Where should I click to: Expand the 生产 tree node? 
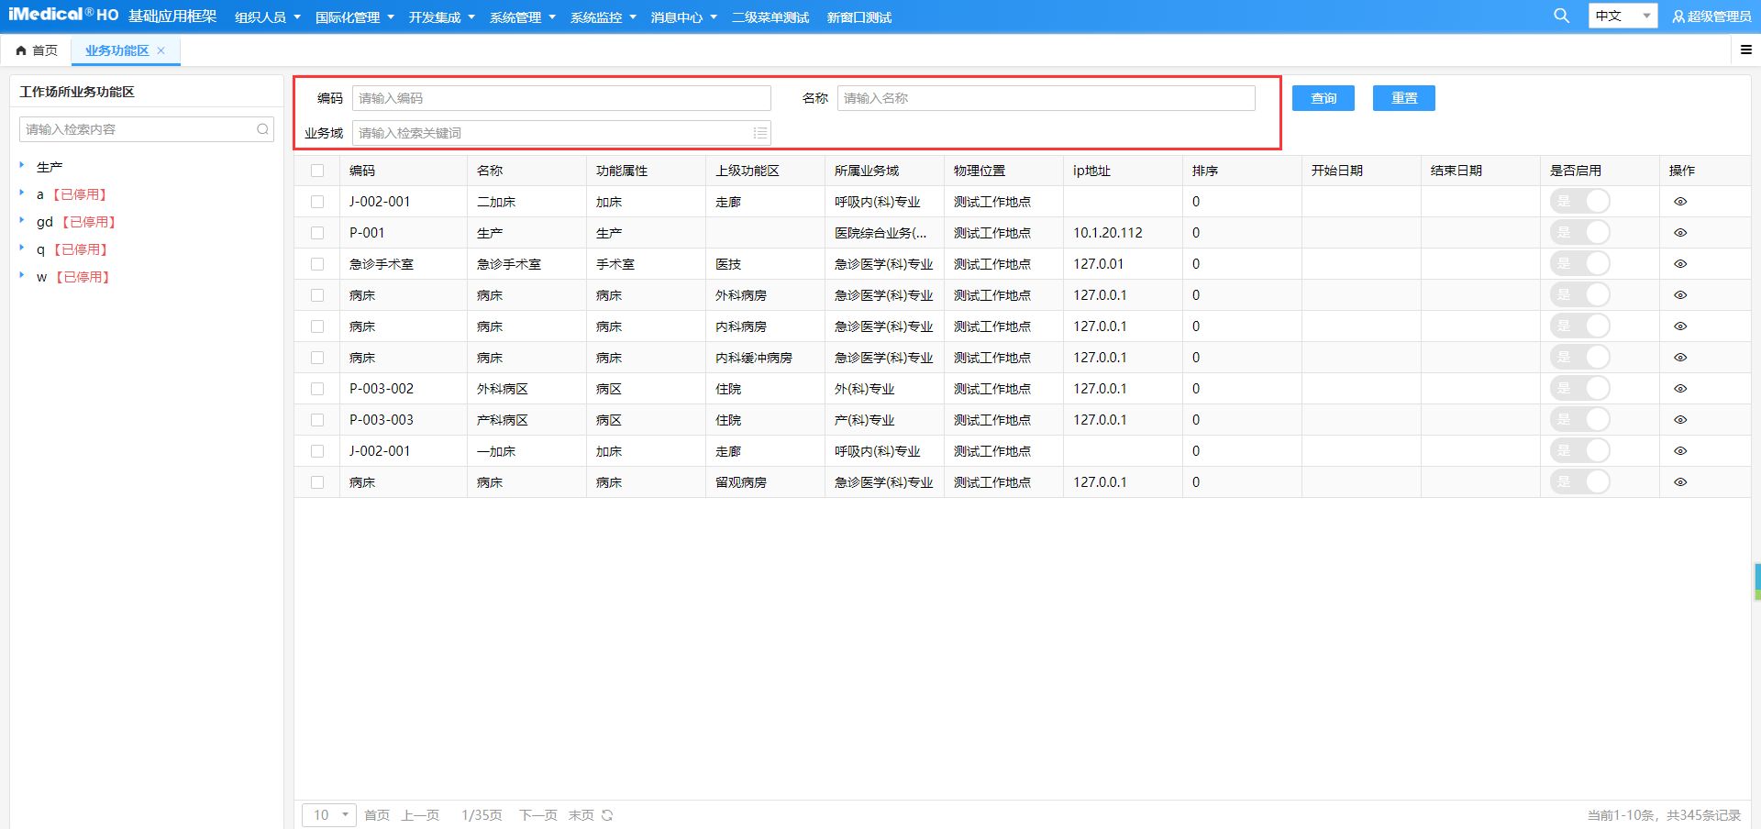point(23,166)
